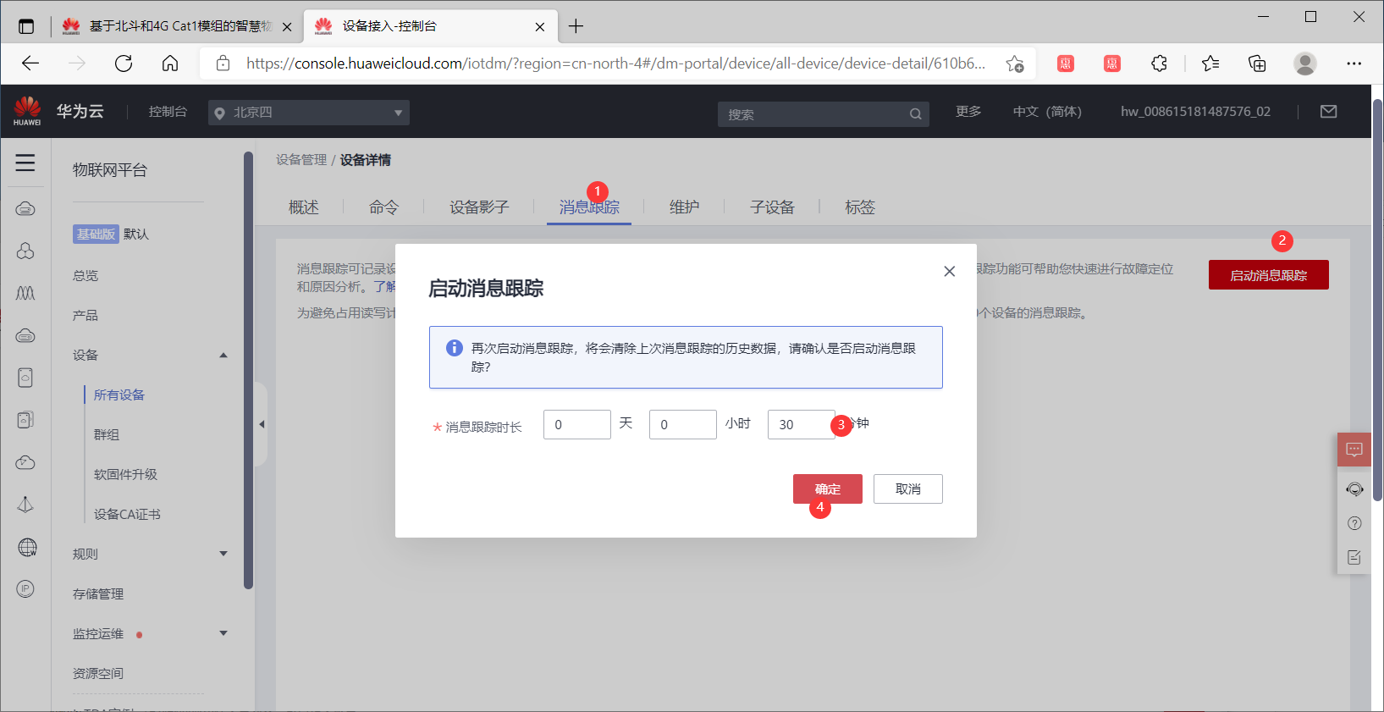
Task: Collapse the sidebar with the left-arrow handle
Action: (x=262, y=424)
